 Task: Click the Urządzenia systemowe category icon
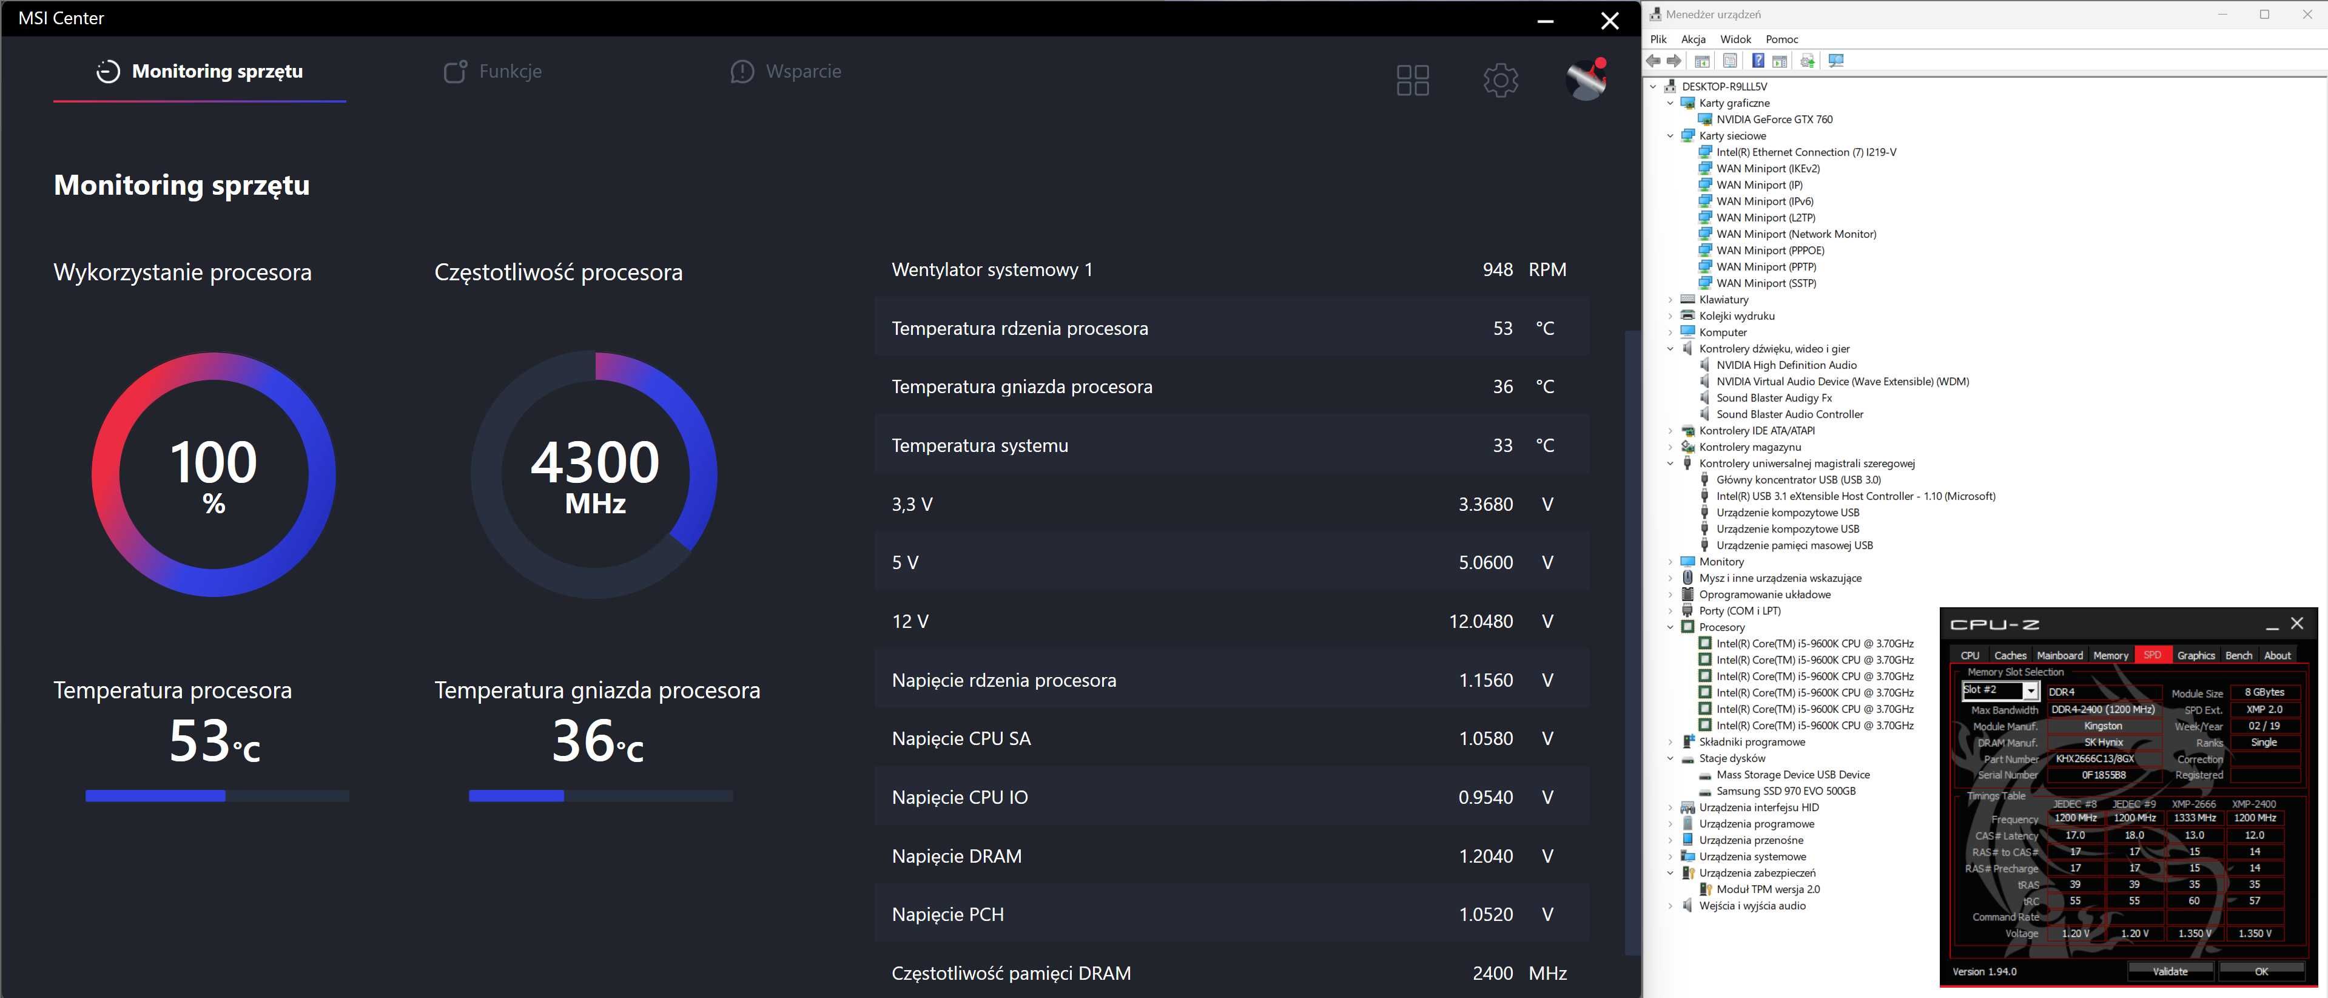1687,857
